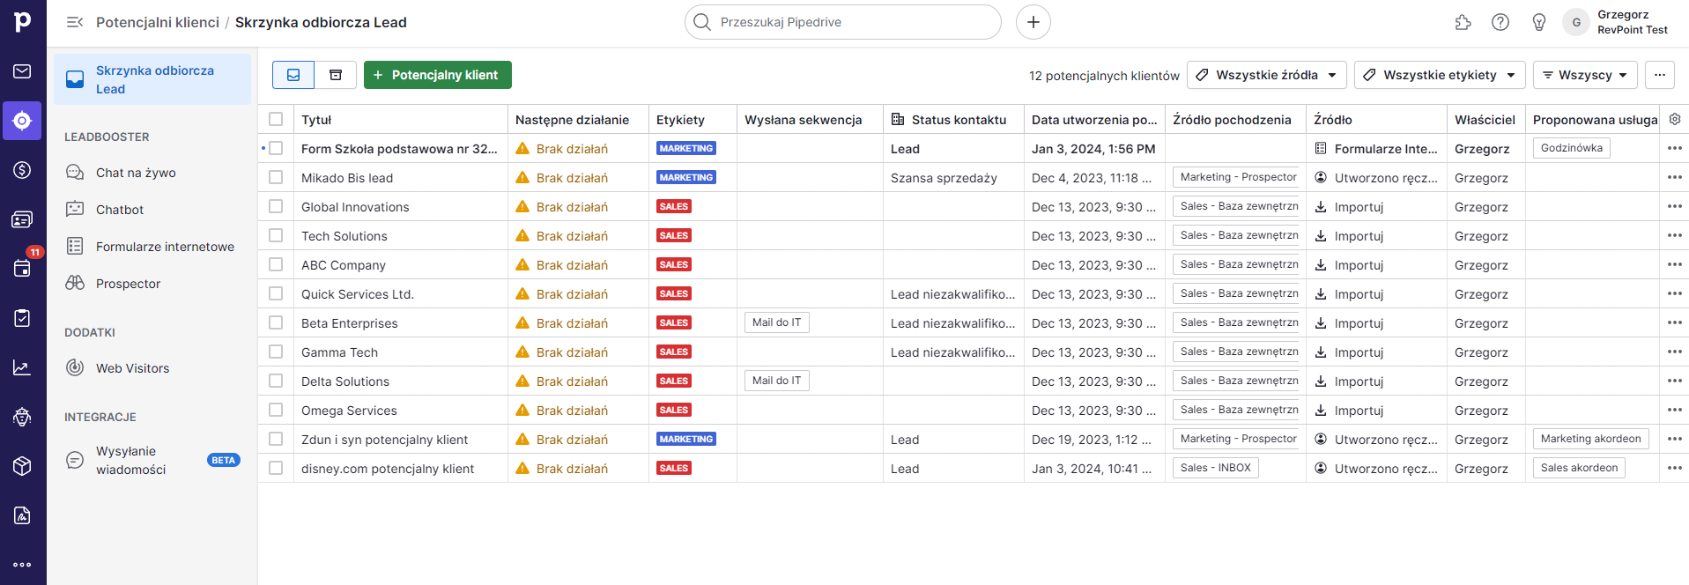Screen dimensions: 1689x585
Task: Sort by Właściciel column header
Action: click(x=1485, y=119)
